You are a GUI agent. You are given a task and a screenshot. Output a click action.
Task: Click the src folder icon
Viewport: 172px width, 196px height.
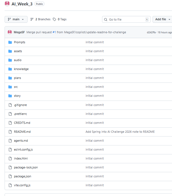10,87
